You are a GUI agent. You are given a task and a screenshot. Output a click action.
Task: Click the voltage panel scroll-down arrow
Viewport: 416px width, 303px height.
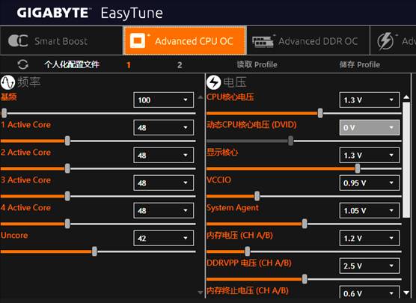point(406,293)
